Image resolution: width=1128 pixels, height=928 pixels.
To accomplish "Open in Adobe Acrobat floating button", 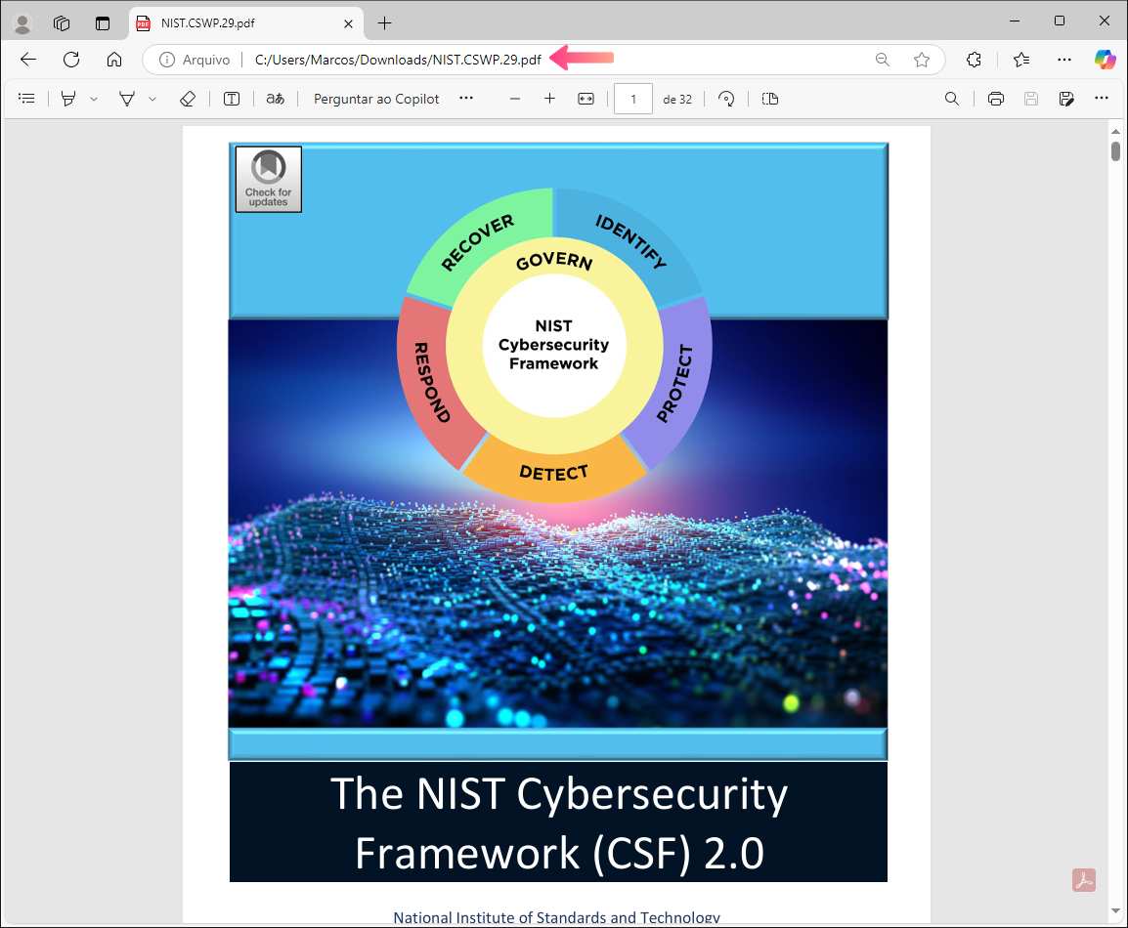I will pyautogui.click(x=1084, y=880).
